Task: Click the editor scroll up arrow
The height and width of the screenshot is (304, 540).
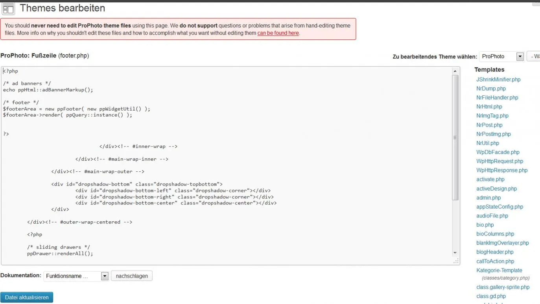Action: coord(455,71)
